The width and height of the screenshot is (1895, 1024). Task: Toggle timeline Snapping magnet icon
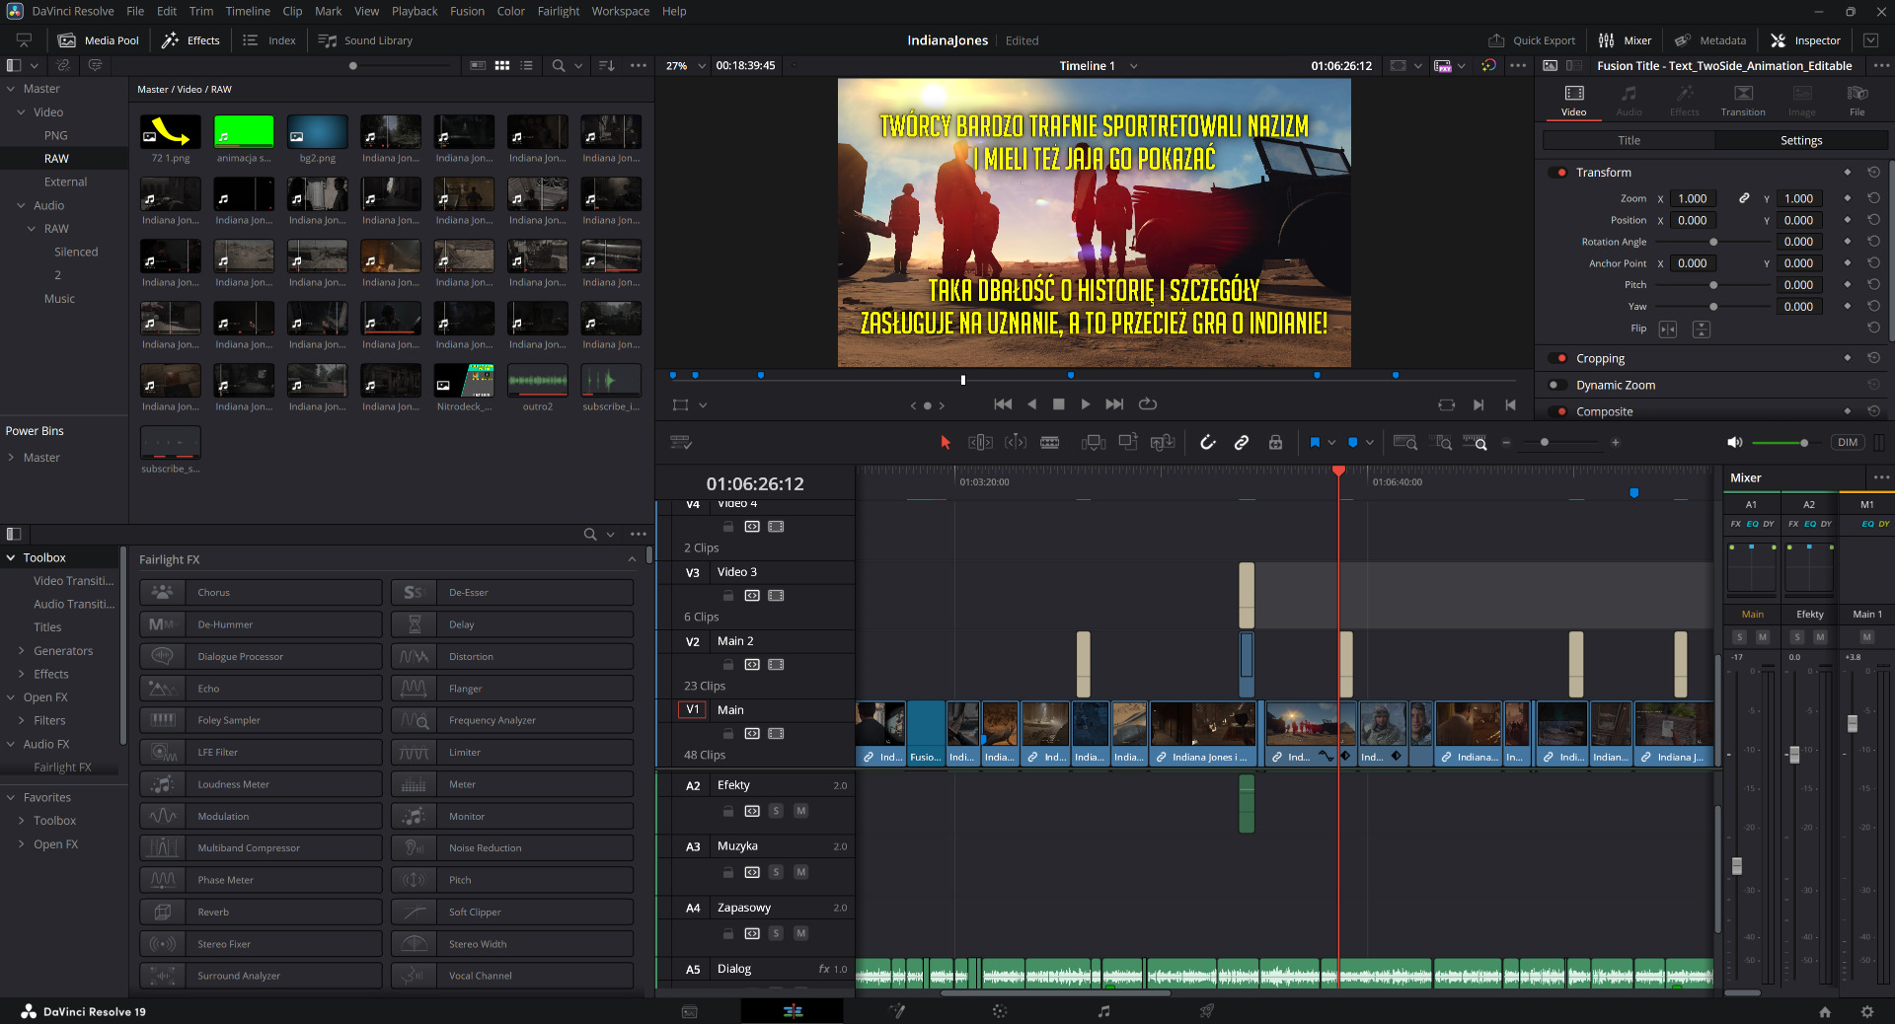pos(1207,443)
